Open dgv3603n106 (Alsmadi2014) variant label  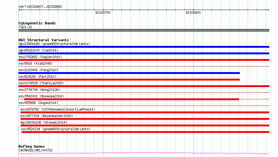pos(44,122)
